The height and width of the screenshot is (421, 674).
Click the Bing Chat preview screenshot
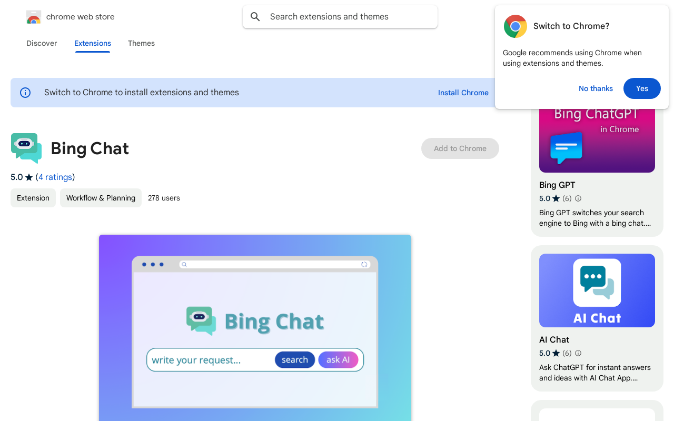[255, 326]
